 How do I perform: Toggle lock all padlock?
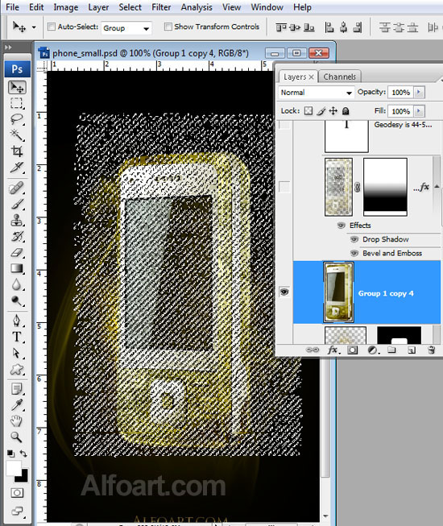[x=346, y=110]
